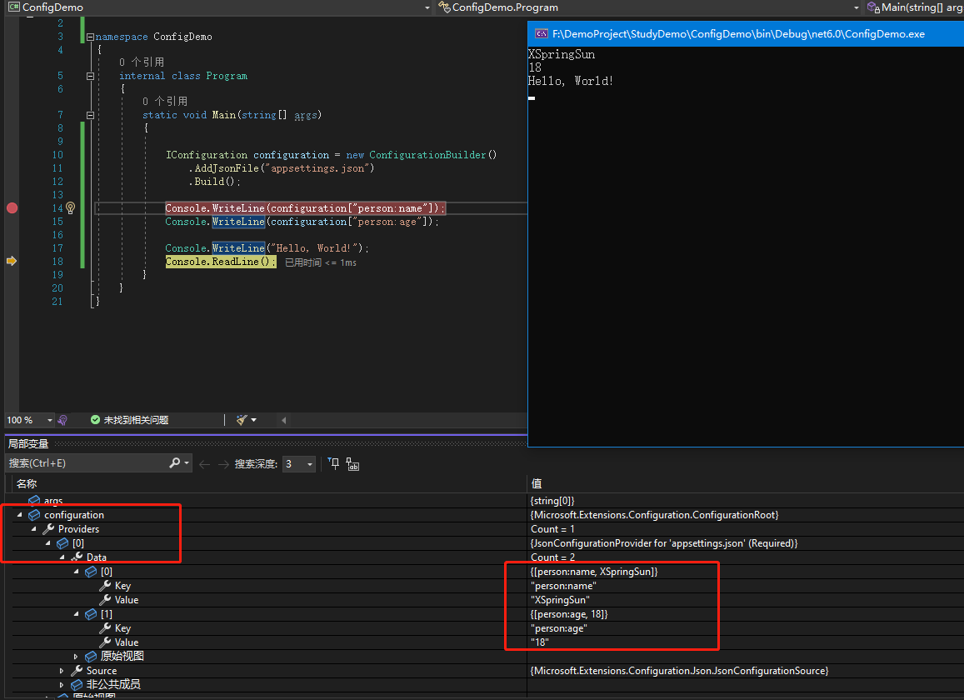
Task: Collapse the Main method outlining box
Action: click(90, 115)
